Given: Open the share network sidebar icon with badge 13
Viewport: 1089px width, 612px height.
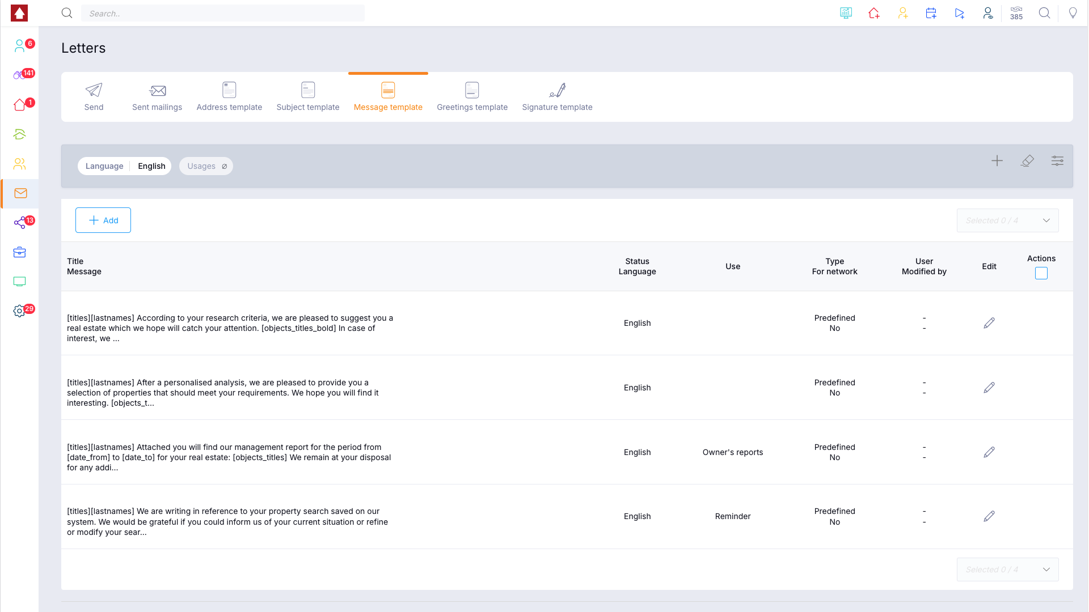Looking at the screenshot, I should coord(20,223).
